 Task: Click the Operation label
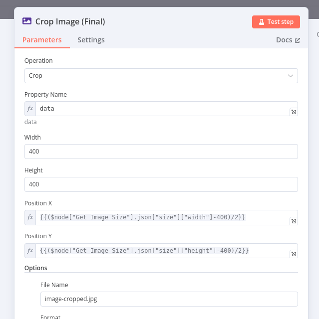pos(38,61)
